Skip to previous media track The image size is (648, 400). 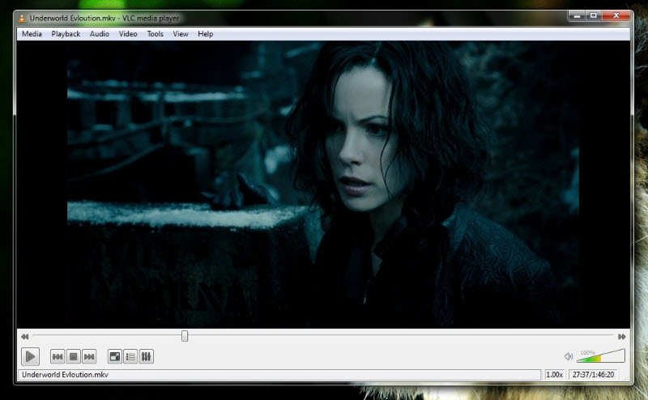(58, 356)
